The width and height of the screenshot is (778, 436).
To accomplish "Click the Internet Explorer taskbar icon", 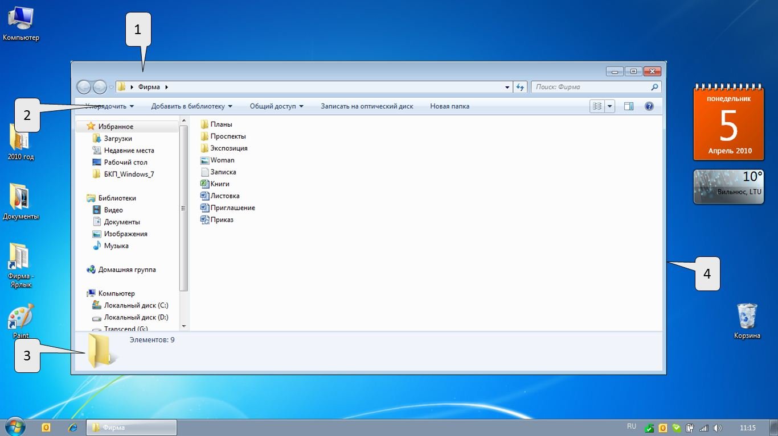I will 72,427.
